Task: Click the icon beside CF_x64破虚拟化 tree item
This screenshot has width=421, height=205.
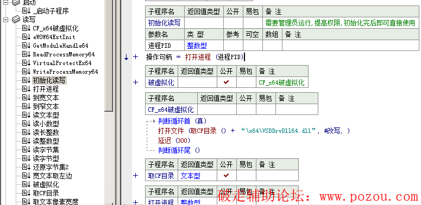Action: [27, 28]
